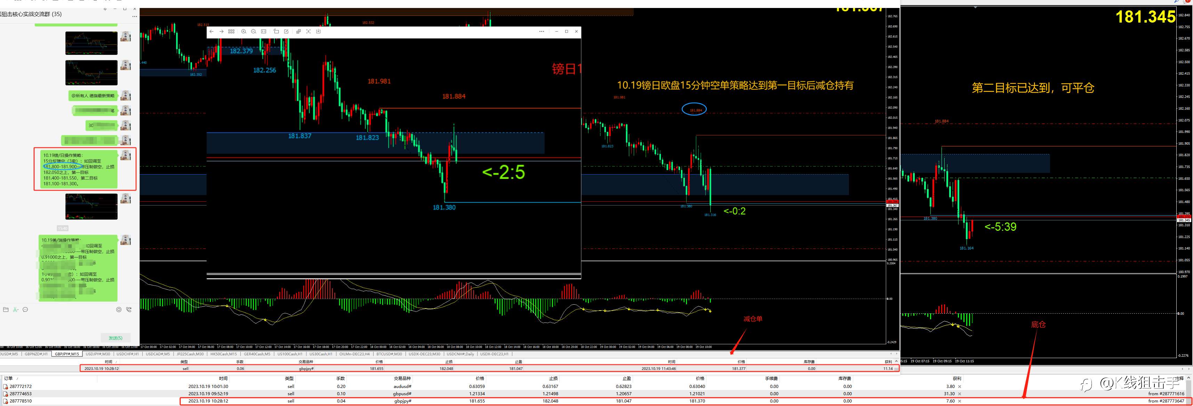The width and height of the screenshot is (1193, 406).
Task: Open chart thumbnail below 10.19镑/日 strategy message
Action: click(x=91, y=206)
